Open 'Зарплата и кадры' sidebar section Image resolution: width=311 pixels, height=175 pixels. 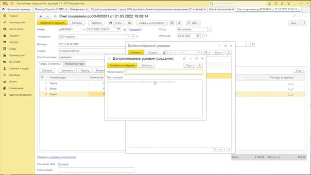(x=18, y=69)
